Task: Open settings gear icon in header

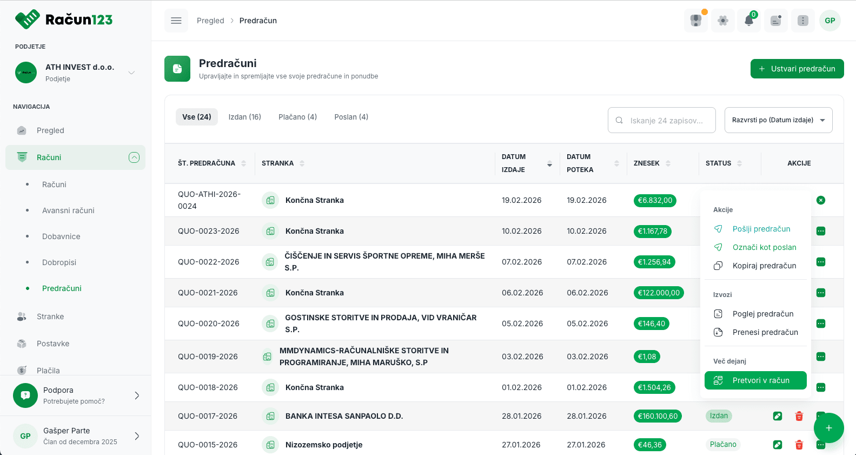Action: pos(722,21)
